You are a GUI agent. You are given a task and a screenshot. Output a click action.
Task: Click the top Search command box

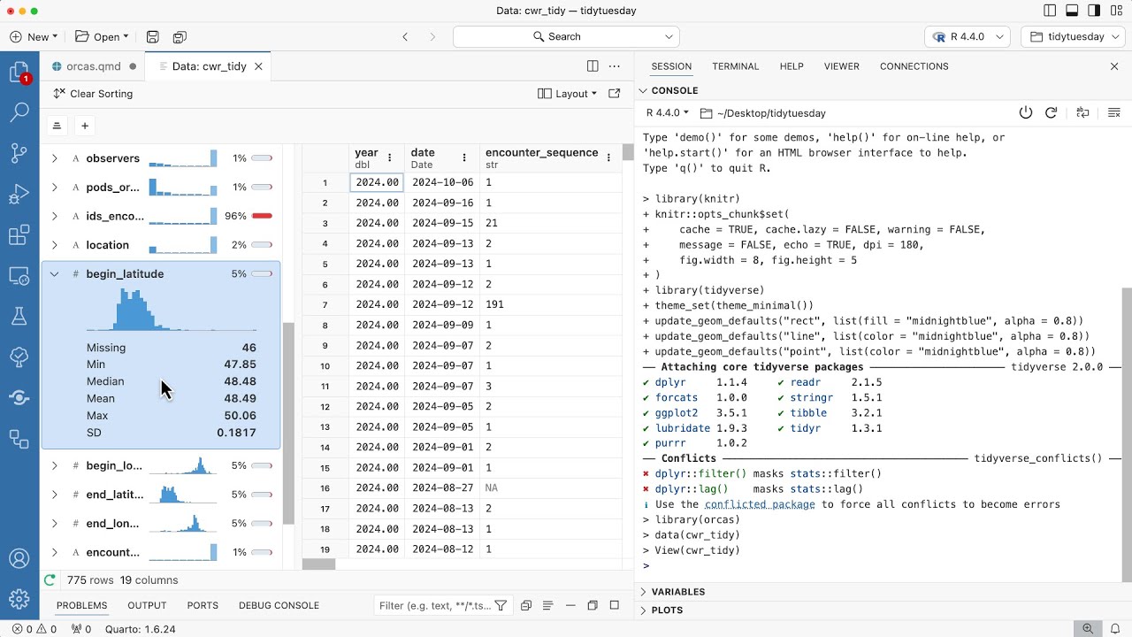(x=566, y=37)
